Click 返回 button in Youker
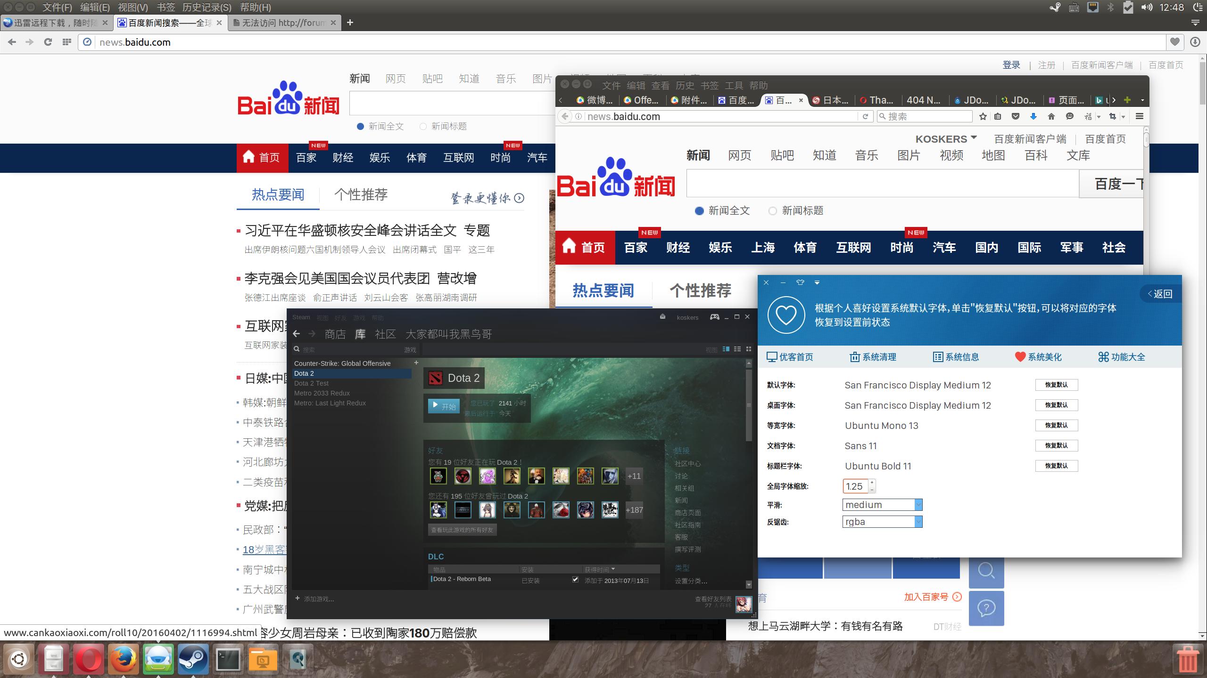Viewport: 1207px width, 678px height. point(1160,294)
